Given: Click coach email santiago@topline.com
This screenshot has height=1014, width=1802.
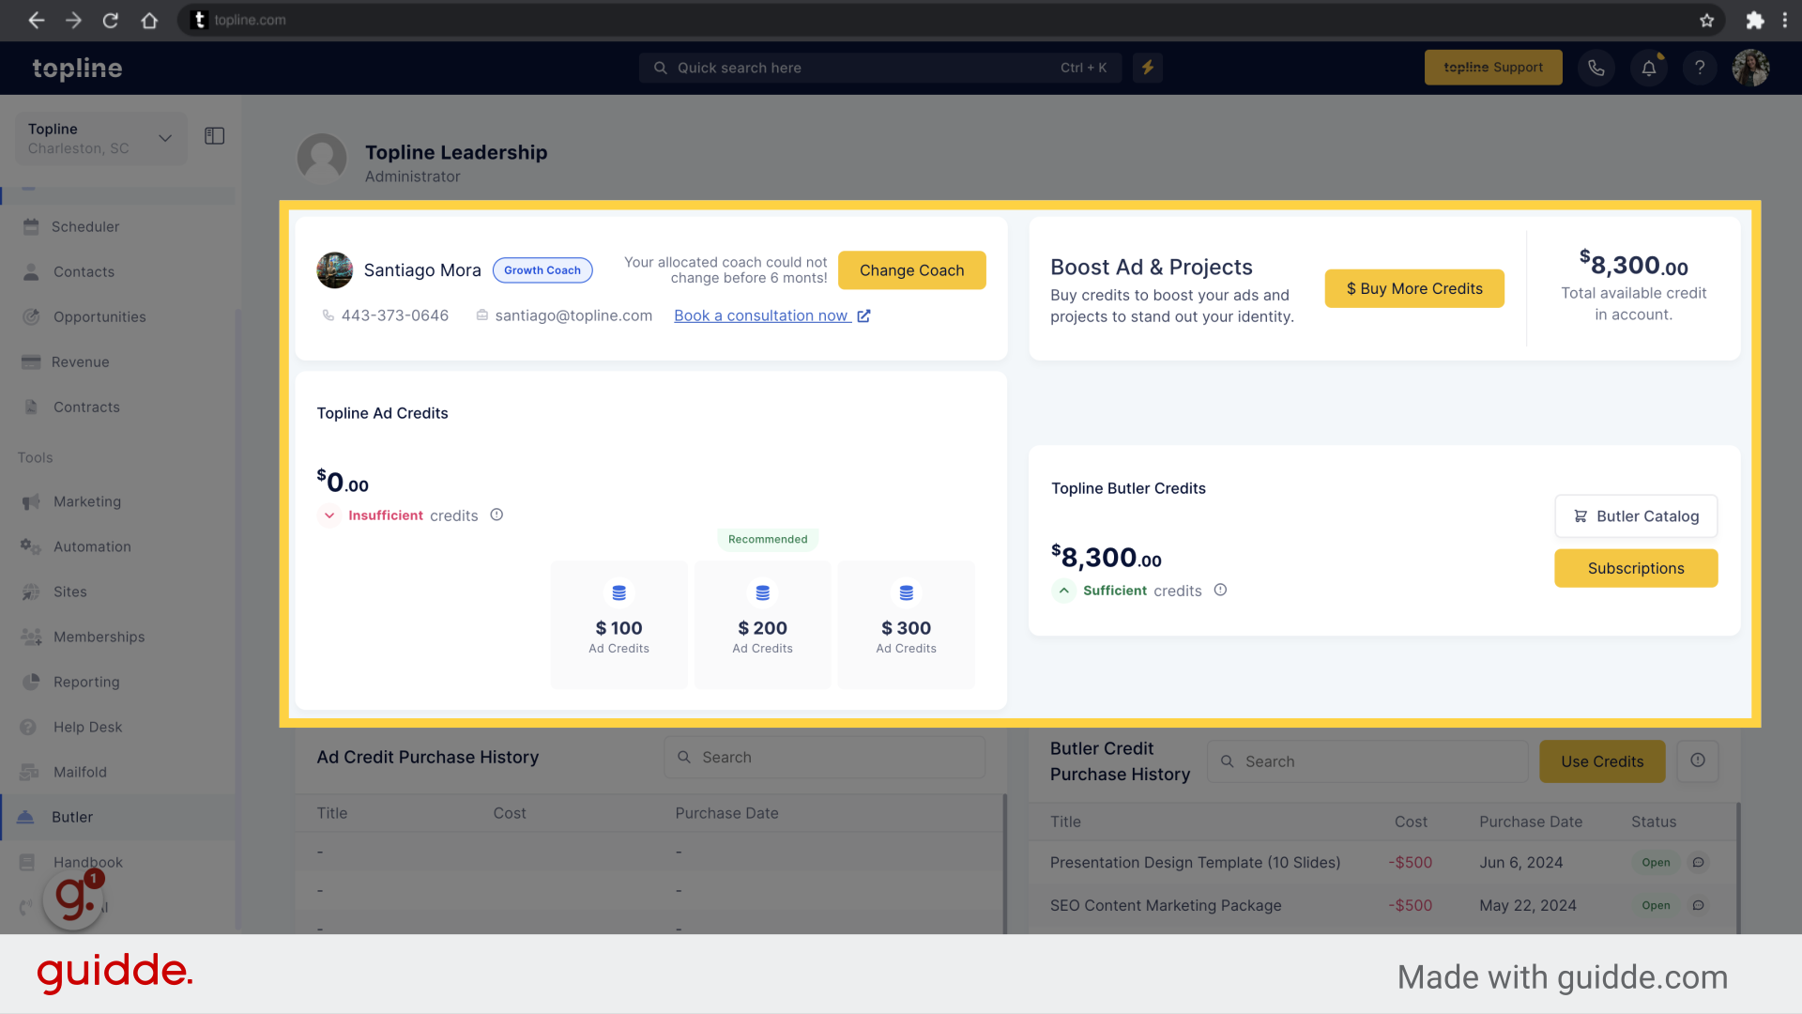Looking at the screenshot, I should click(573, 315).
